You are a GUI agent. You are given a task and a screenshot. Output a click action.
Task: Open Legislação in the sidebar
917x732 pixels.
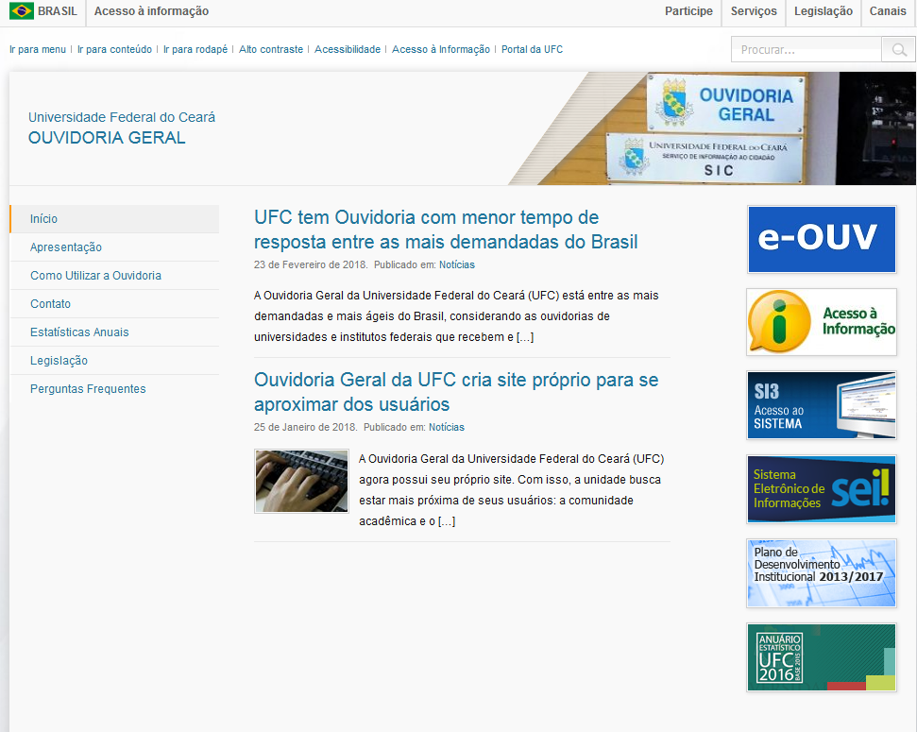[x=114, y=361]
